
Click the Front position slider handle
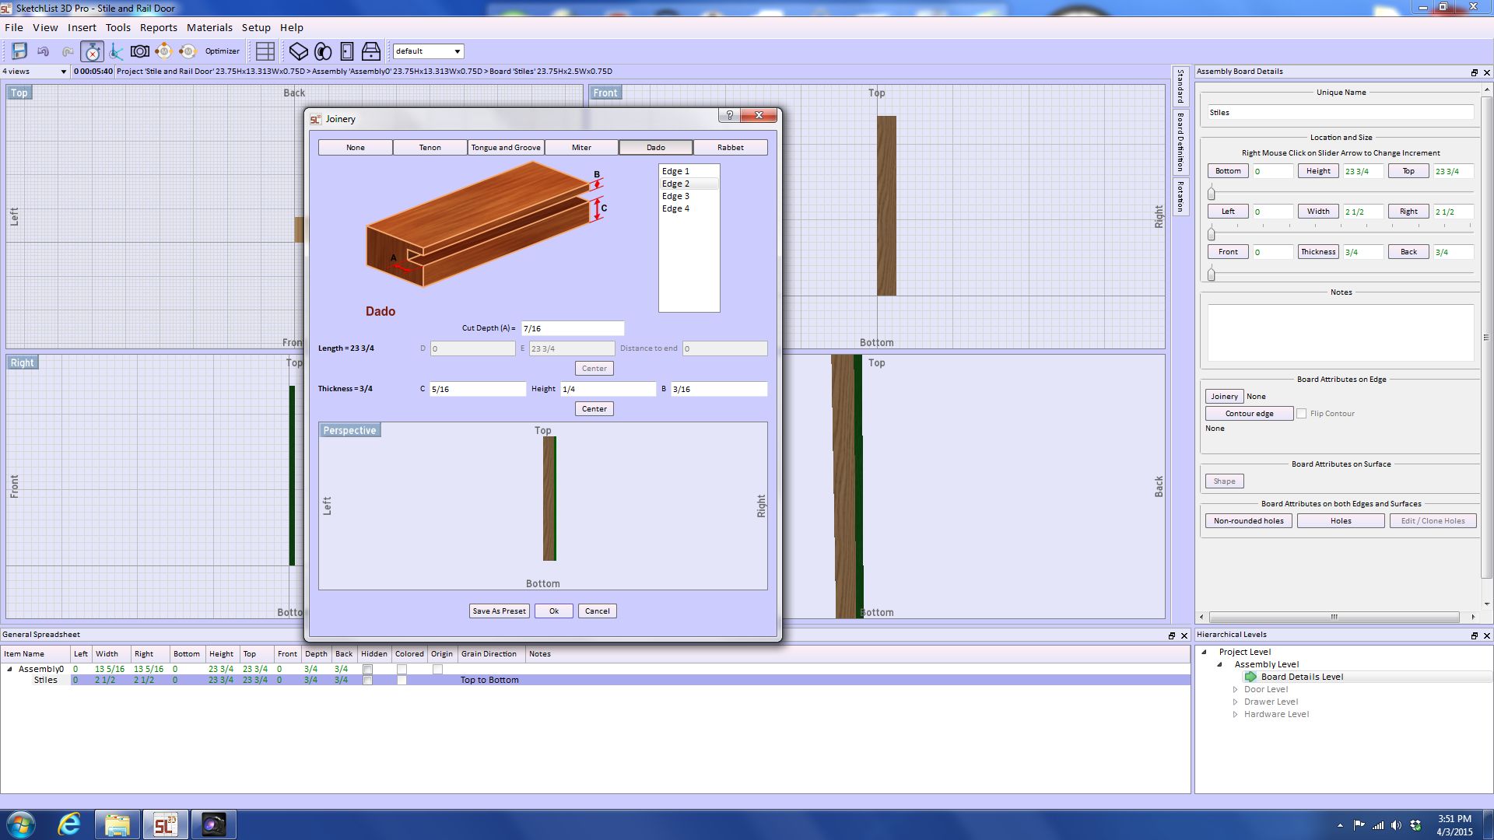pos(1211,275)
